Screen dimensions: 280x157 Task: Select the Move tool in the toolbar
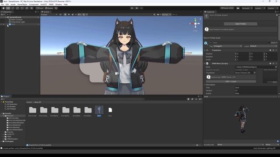click(x=8, y=8)
